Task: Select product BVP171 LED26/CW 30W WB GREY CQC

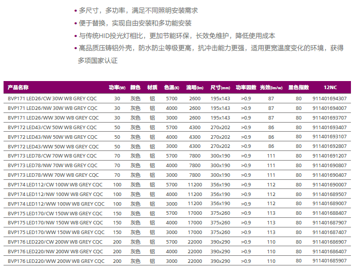Action: click(53, 98)
